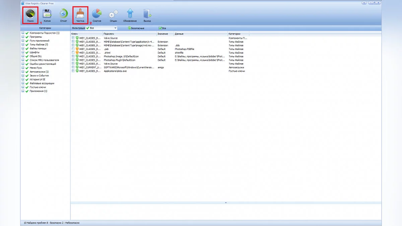Open the Сжатие registry defrag tool
The width and height of the screenshot is (402, 226).
(97, 14)
